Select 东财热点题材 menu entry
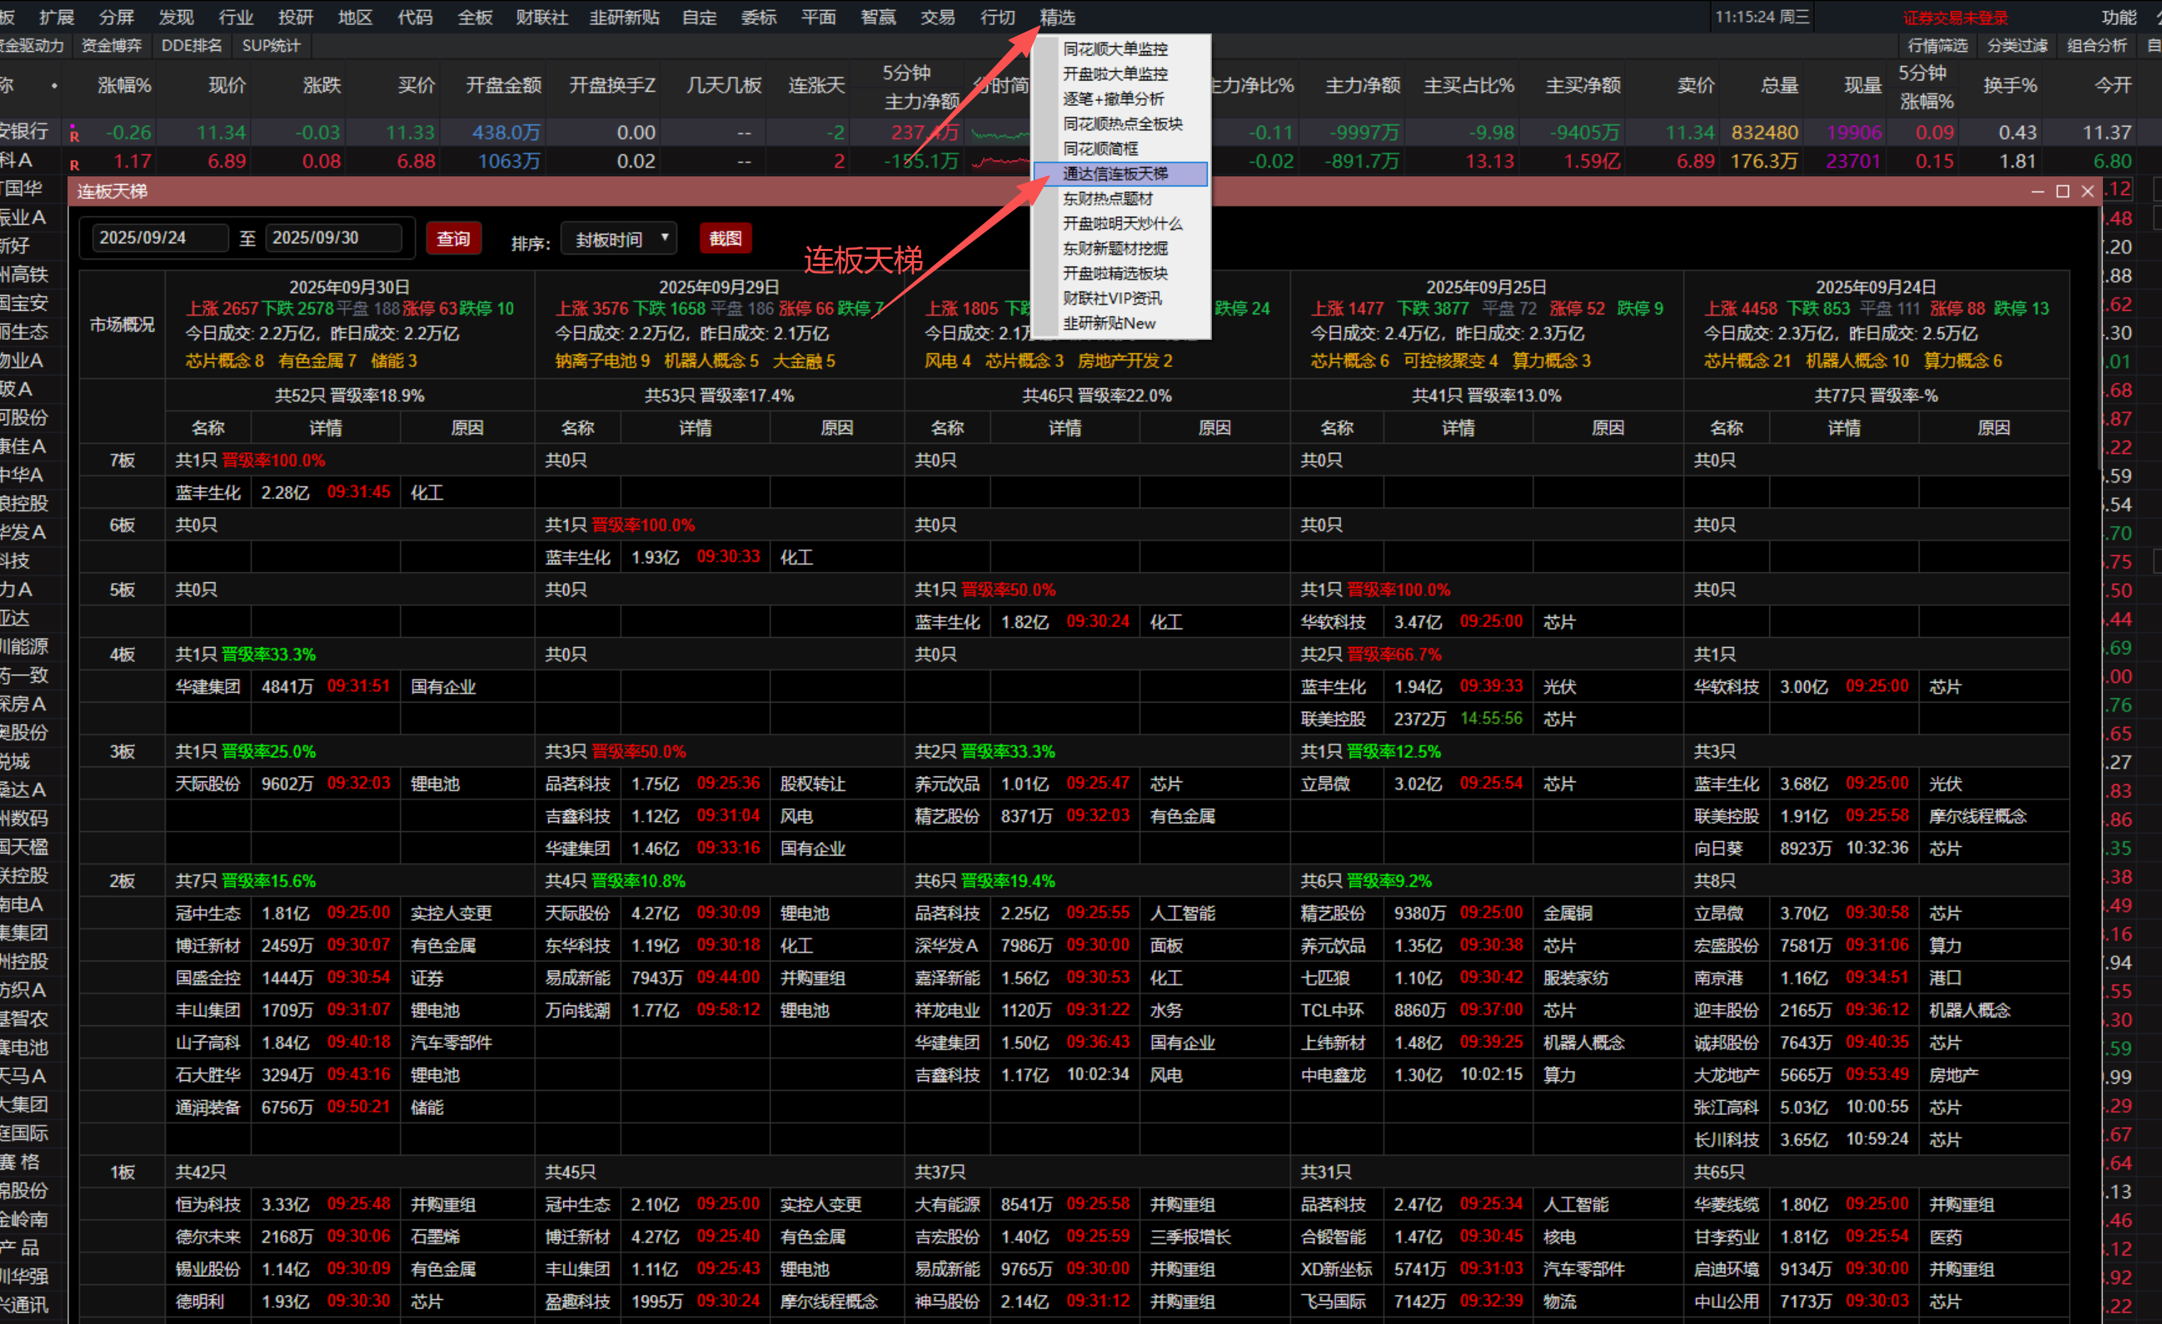 coord(1107,198)
